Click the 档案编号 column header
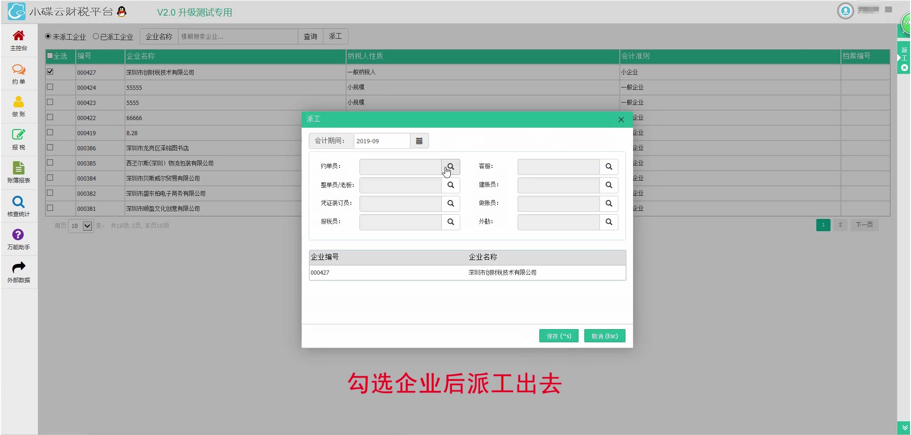 [866, 56]
